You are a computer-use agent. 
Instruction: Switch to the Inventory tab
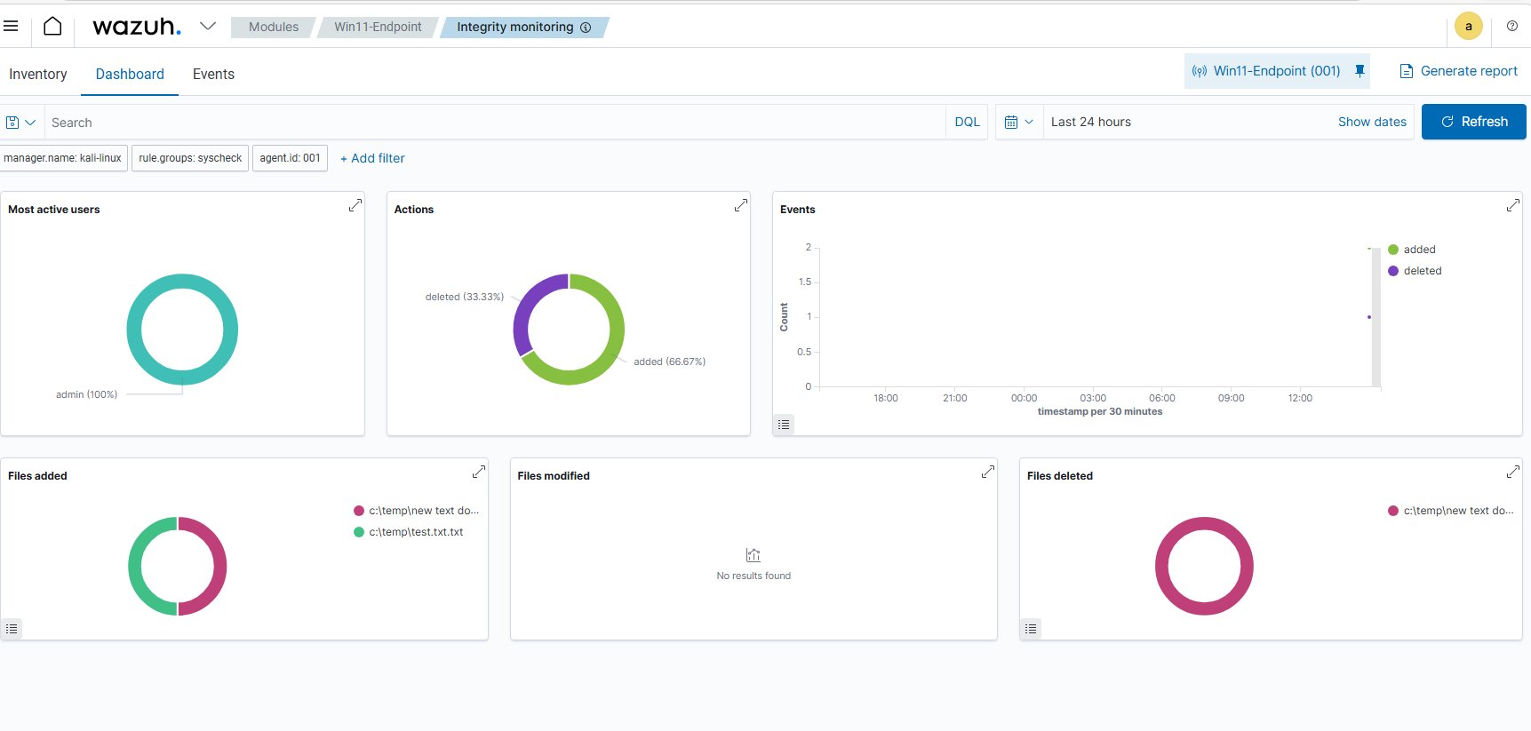[x=38, y=75]
